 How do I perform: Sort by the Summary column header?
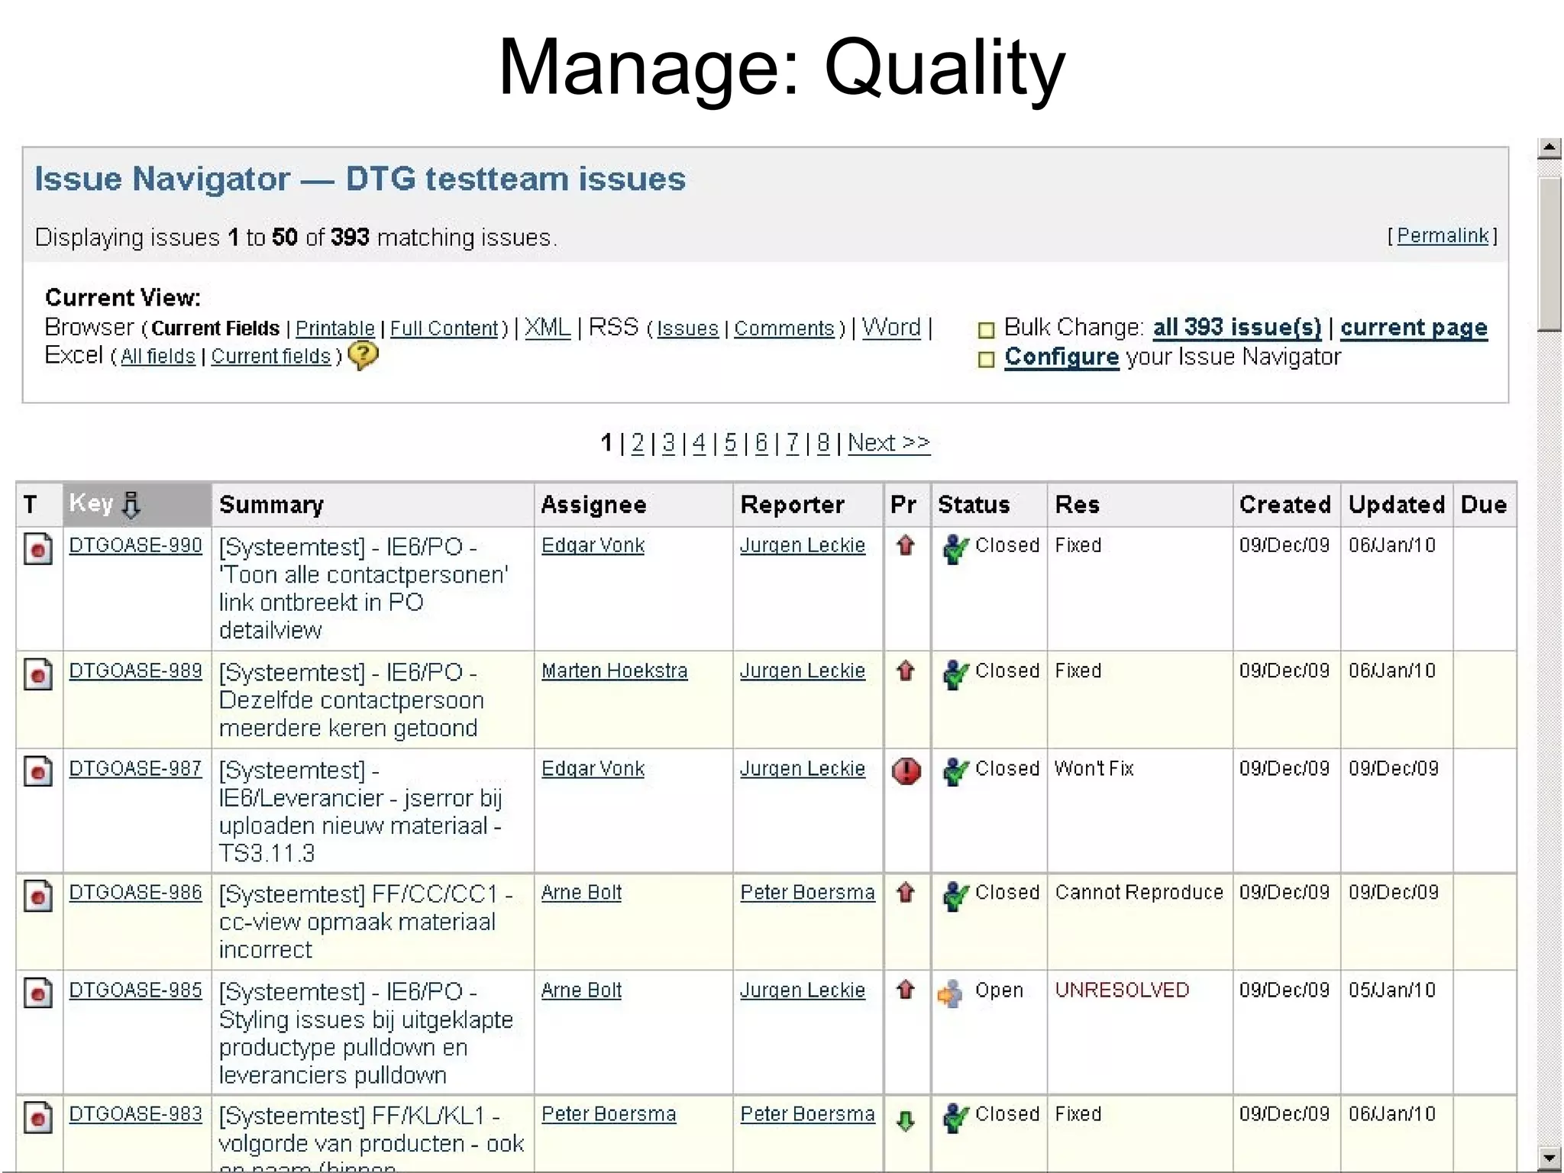(271, 505)
